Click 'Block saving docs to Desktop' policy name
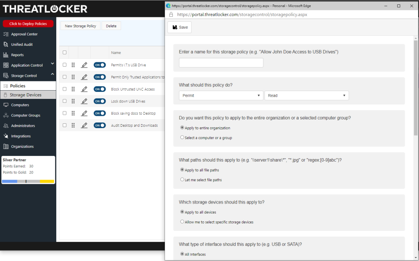Viewport: 419px width, 261px height. pos(134,113)
